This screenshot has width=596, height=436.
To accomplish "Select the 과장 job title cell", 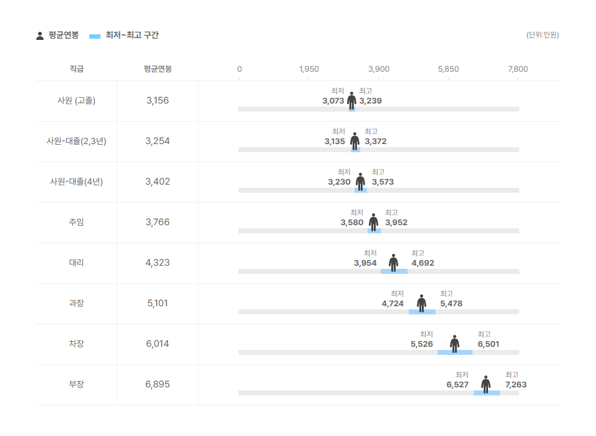I will 76,303.
